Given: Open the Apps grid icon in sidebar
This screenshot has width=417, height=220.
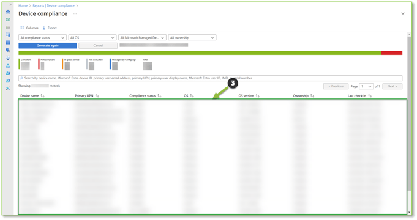Looking at the screenshot, I should (8, 42).
